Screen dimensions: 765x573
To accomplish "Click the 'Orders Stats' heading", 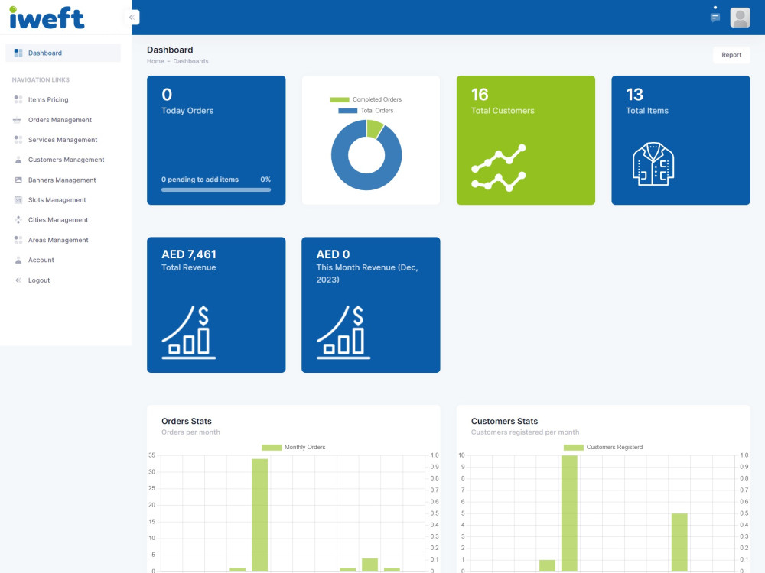I will pos(187,422).
